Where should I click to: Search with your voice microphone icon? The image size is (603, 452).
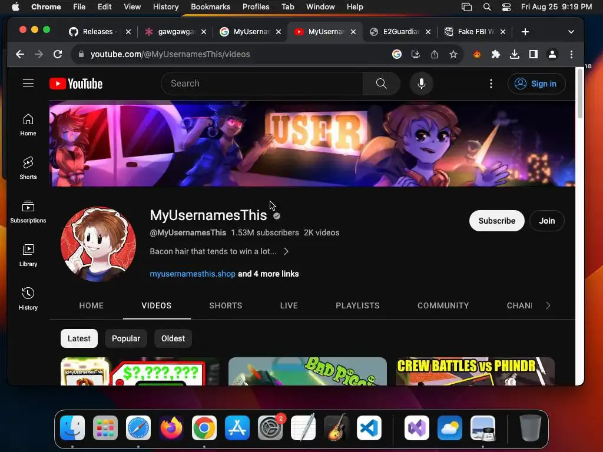point(422,84)
